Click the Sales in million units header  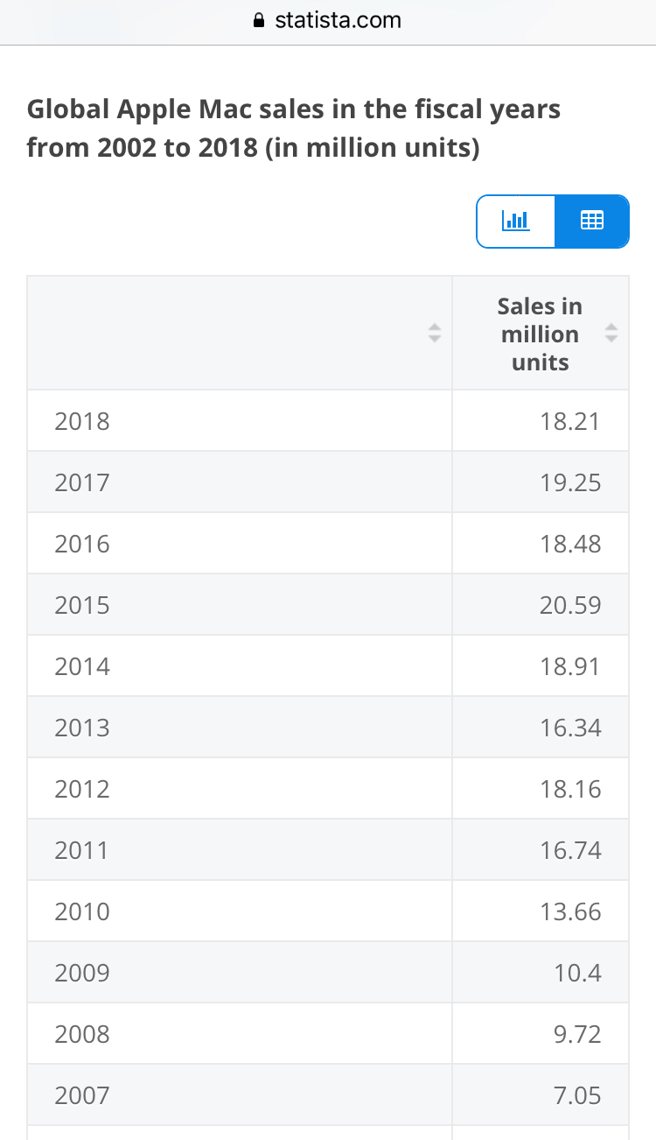[x=540, y=334]
